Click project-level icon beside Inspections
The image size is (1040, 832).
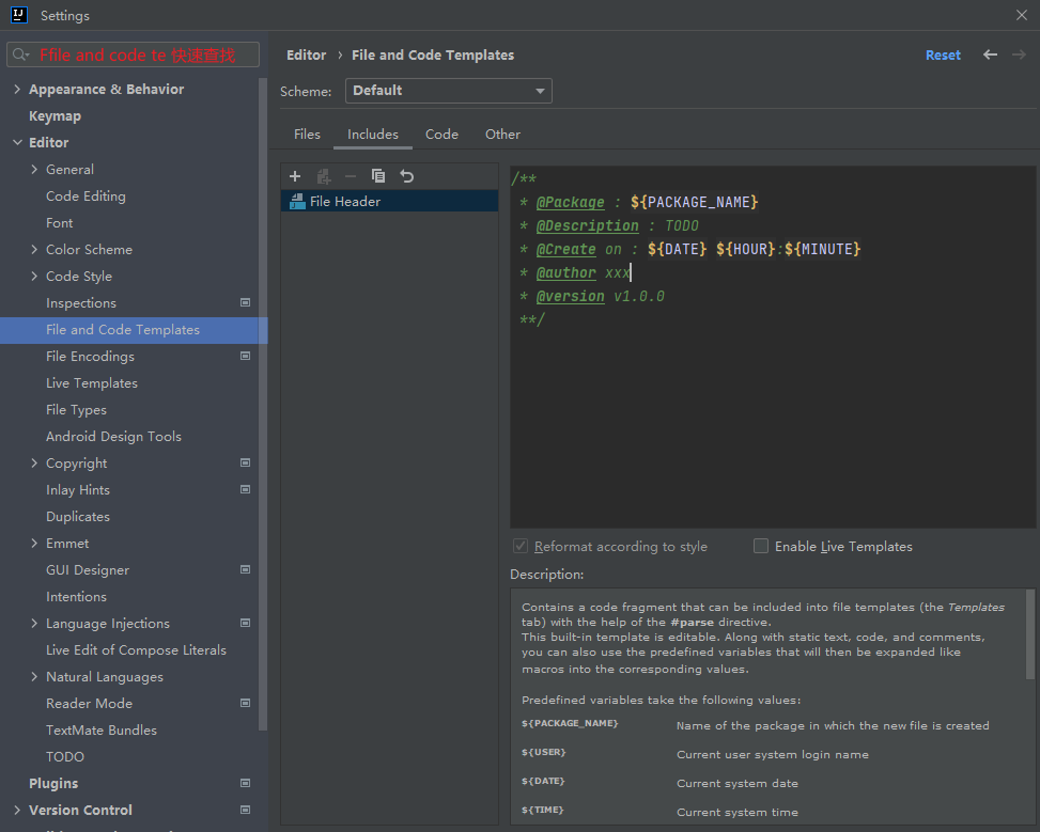pyautogui.click(x=245, y=302)
